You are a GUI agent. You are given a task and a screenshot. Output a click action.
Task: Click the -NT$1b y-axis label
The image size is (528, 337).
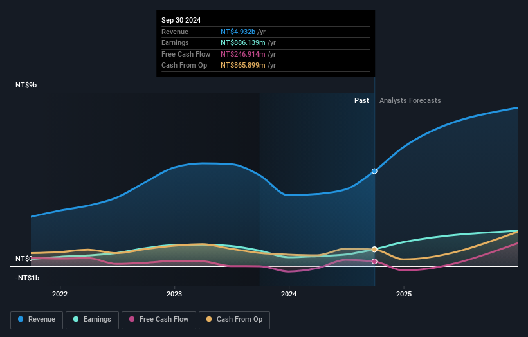coord(27,278)
